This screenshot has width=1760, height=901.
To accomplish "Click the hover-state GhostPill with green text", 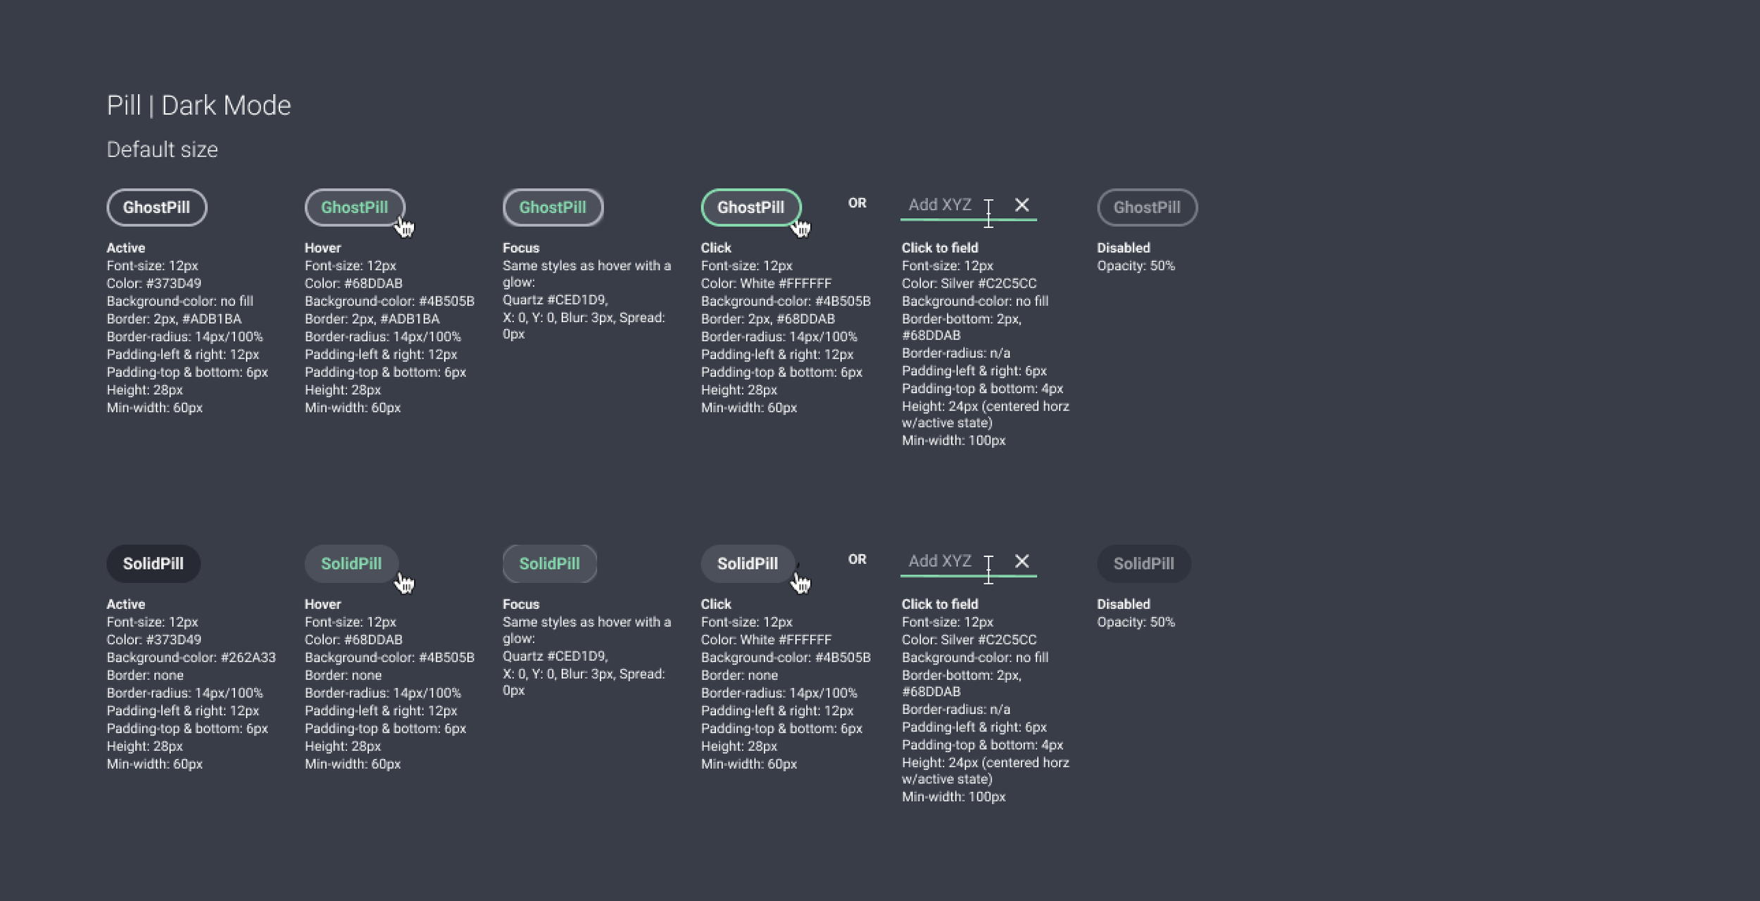I will pyautogui.click(x=354, y=207).
